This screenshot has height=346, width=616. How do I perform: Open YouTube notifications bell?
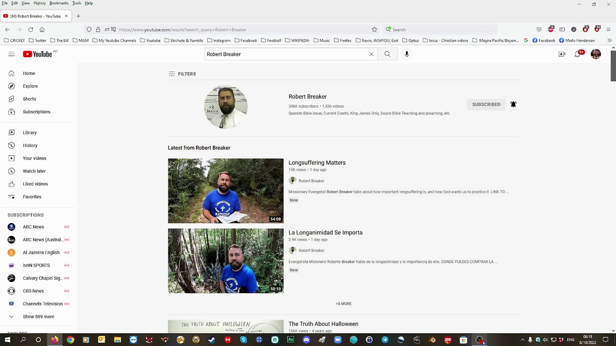577,54
